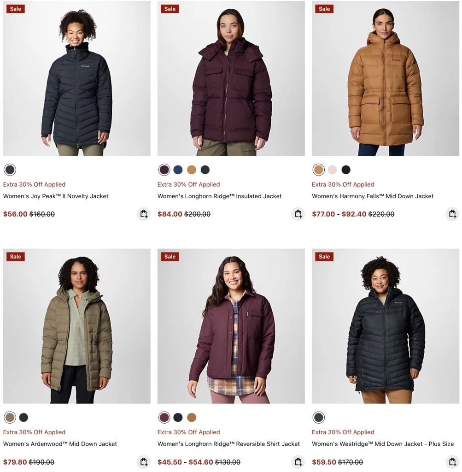View the Westridge Plus Size jacket product image
462x472 pixels.
386,326
